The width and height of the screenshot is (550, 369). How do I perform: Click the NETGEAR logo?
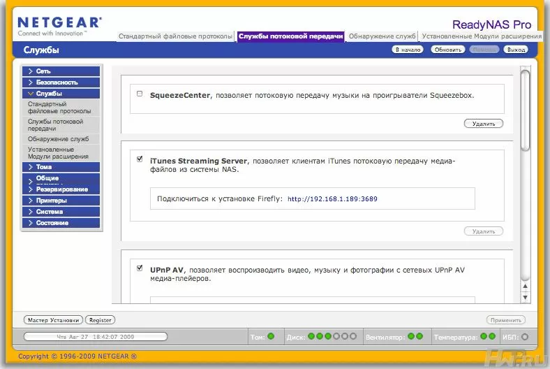59,27
